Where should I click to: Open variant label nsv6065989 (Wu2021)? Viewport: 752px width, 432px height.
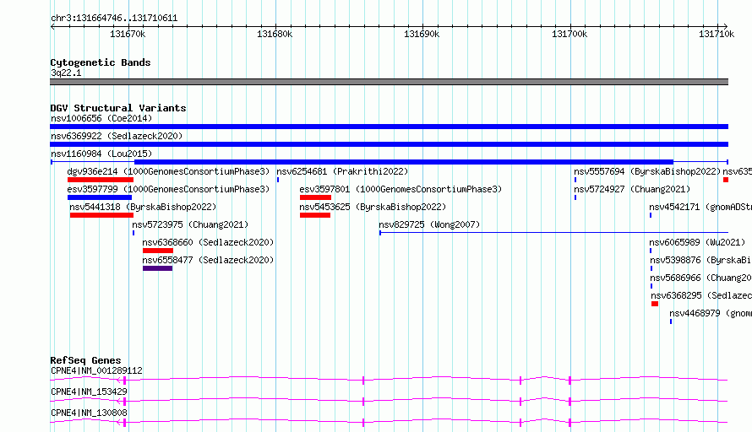(x=697, y=242)
